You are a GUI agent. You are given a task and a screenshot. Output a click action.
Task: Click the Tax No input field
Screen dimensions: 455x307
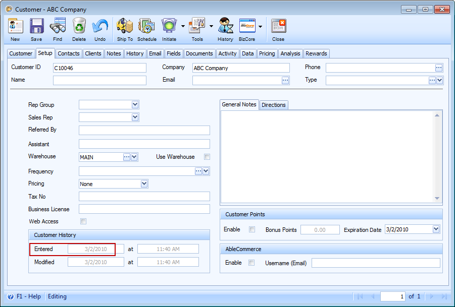click(144, 197)
